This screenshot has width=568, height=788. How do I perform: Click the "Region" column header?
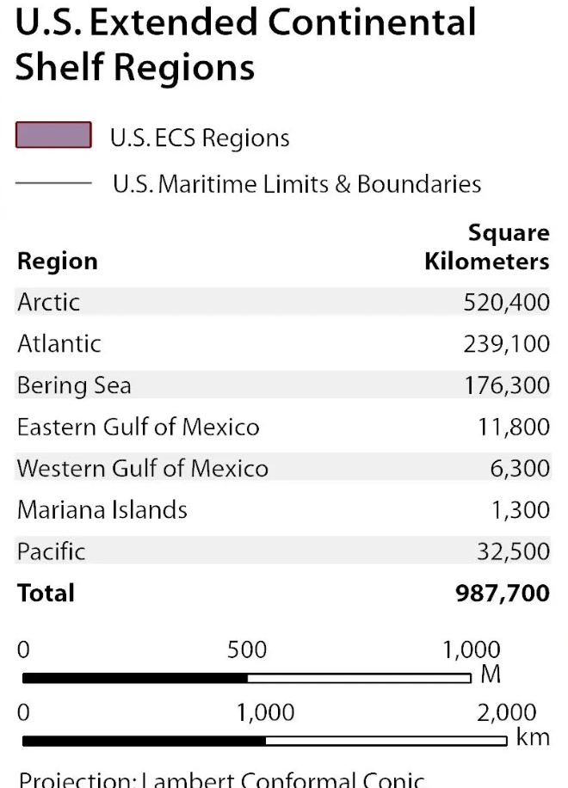pos(58,262)
